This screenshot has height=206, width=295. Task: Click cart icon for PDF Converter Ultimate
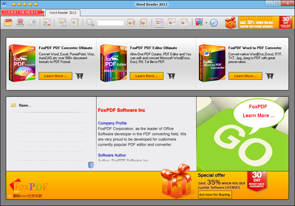coord(79,76)
